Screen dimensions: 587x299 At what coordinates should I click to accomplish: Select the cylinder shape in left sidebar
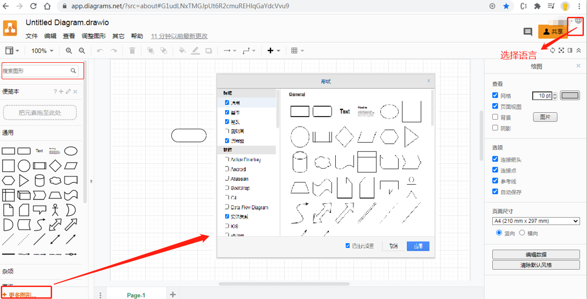click(39, 180)
